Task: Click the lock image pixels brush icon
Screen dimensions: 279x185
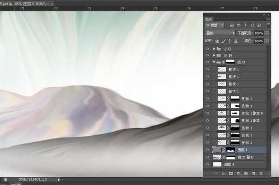Action: (x=224, y=41)
